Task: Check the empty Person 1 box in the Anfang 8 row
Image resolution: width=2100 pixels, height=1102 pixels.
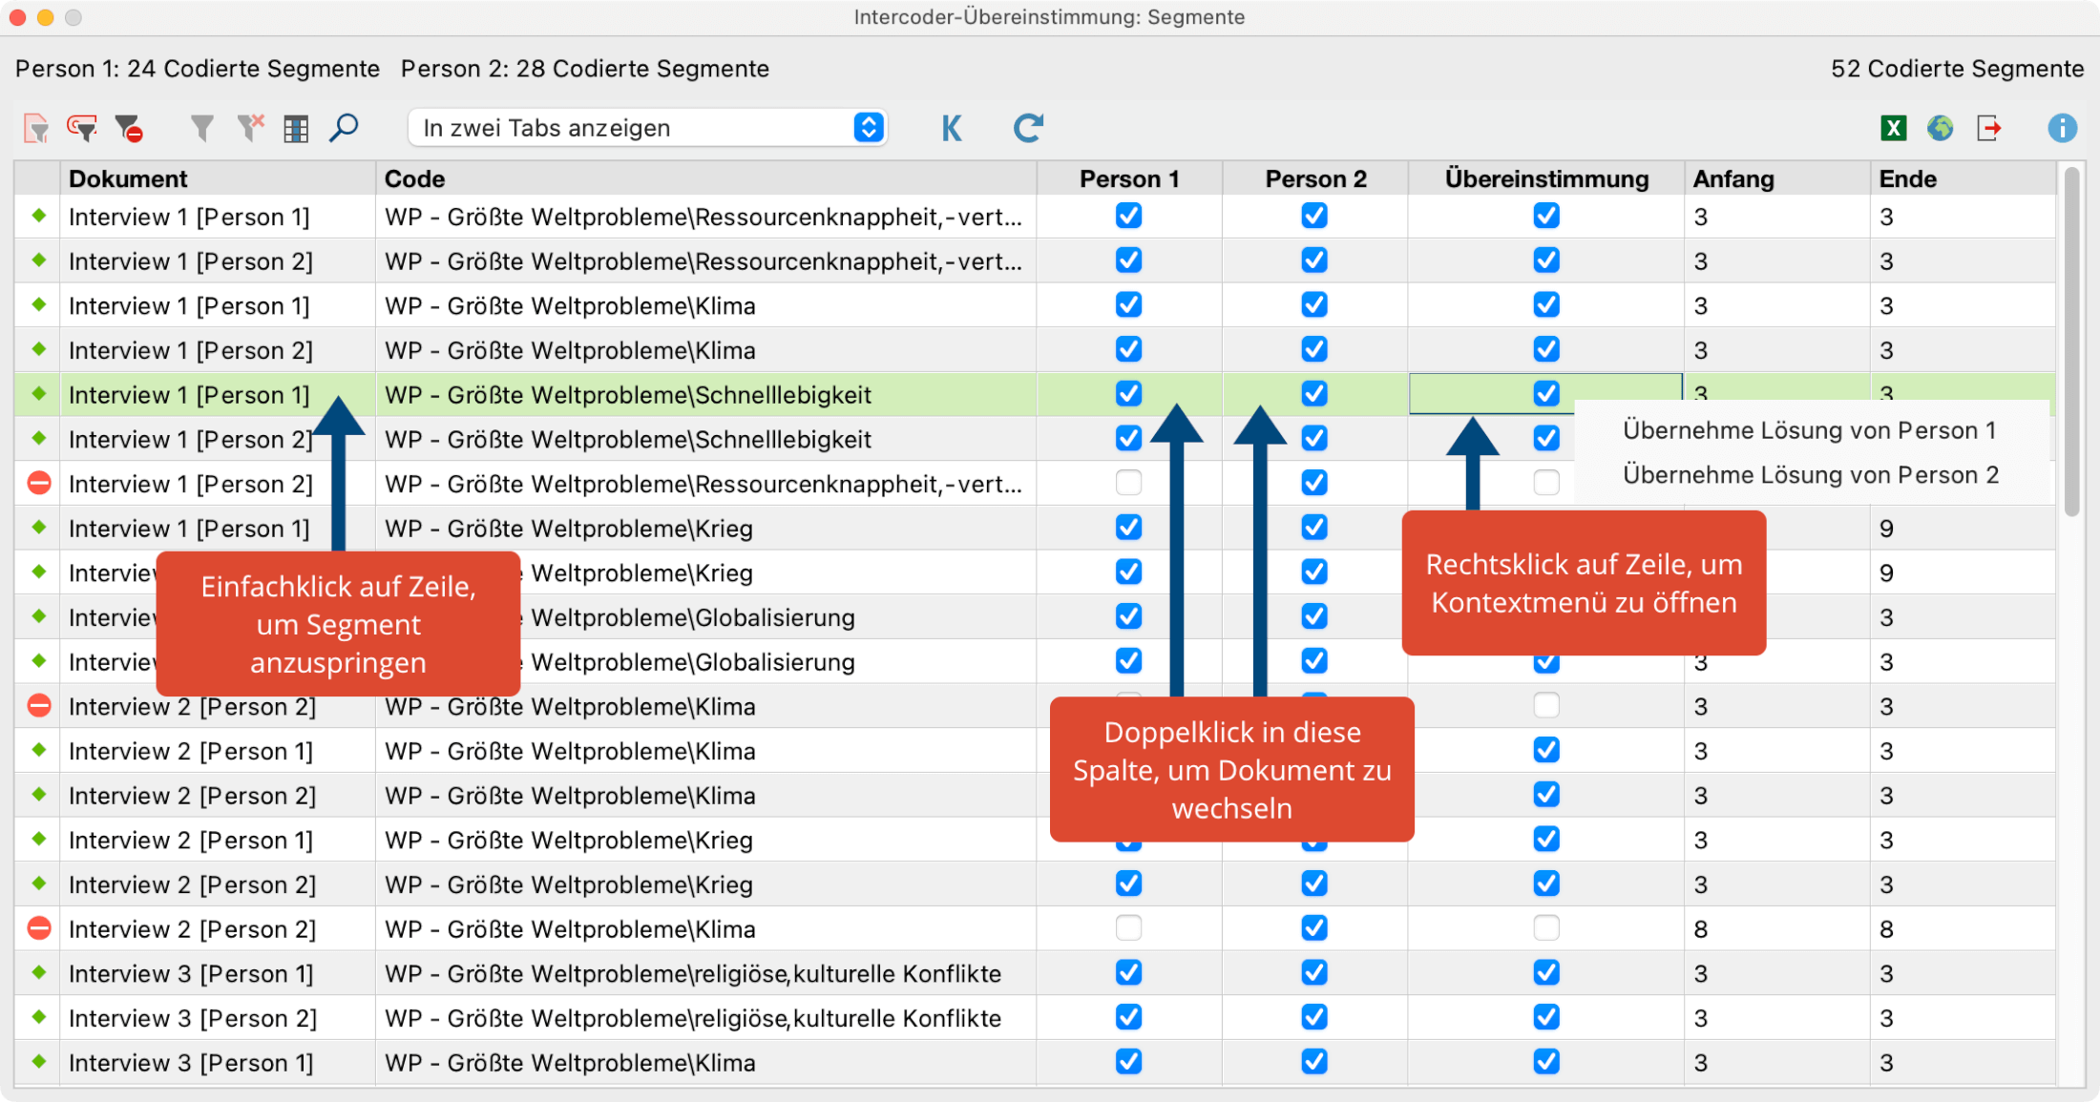Action: click(x=1128, y=927)
